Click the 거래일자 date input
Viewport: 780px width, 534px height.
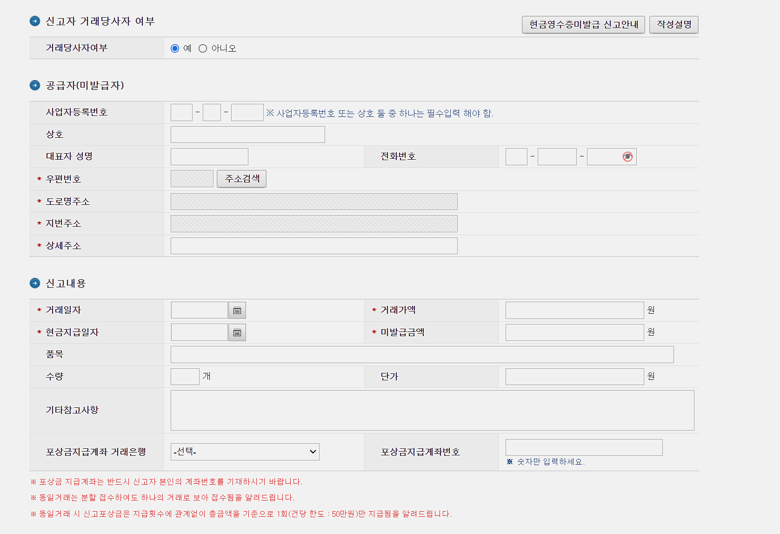[x=200, y=310]
